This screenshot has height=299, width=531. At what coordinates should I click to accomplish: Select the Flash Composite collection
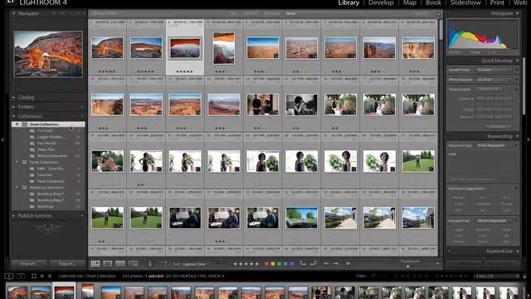(x=51, y=181)
